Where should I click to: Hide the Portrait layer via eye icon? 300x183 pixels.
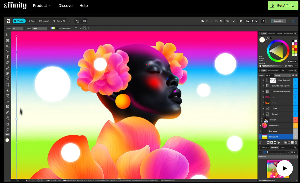point(296,120)
